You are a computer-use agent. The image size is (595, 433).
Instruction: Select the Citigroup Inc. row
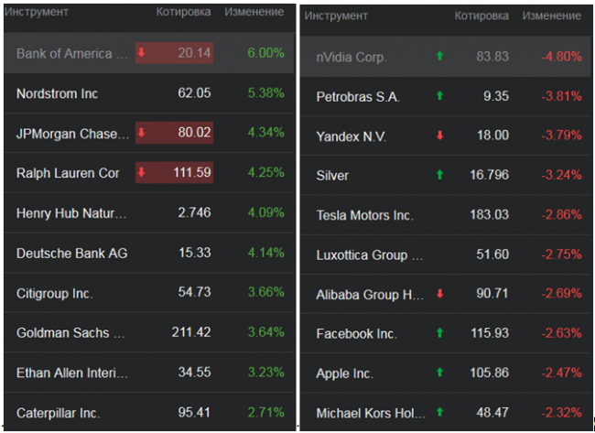click(55, 293)
